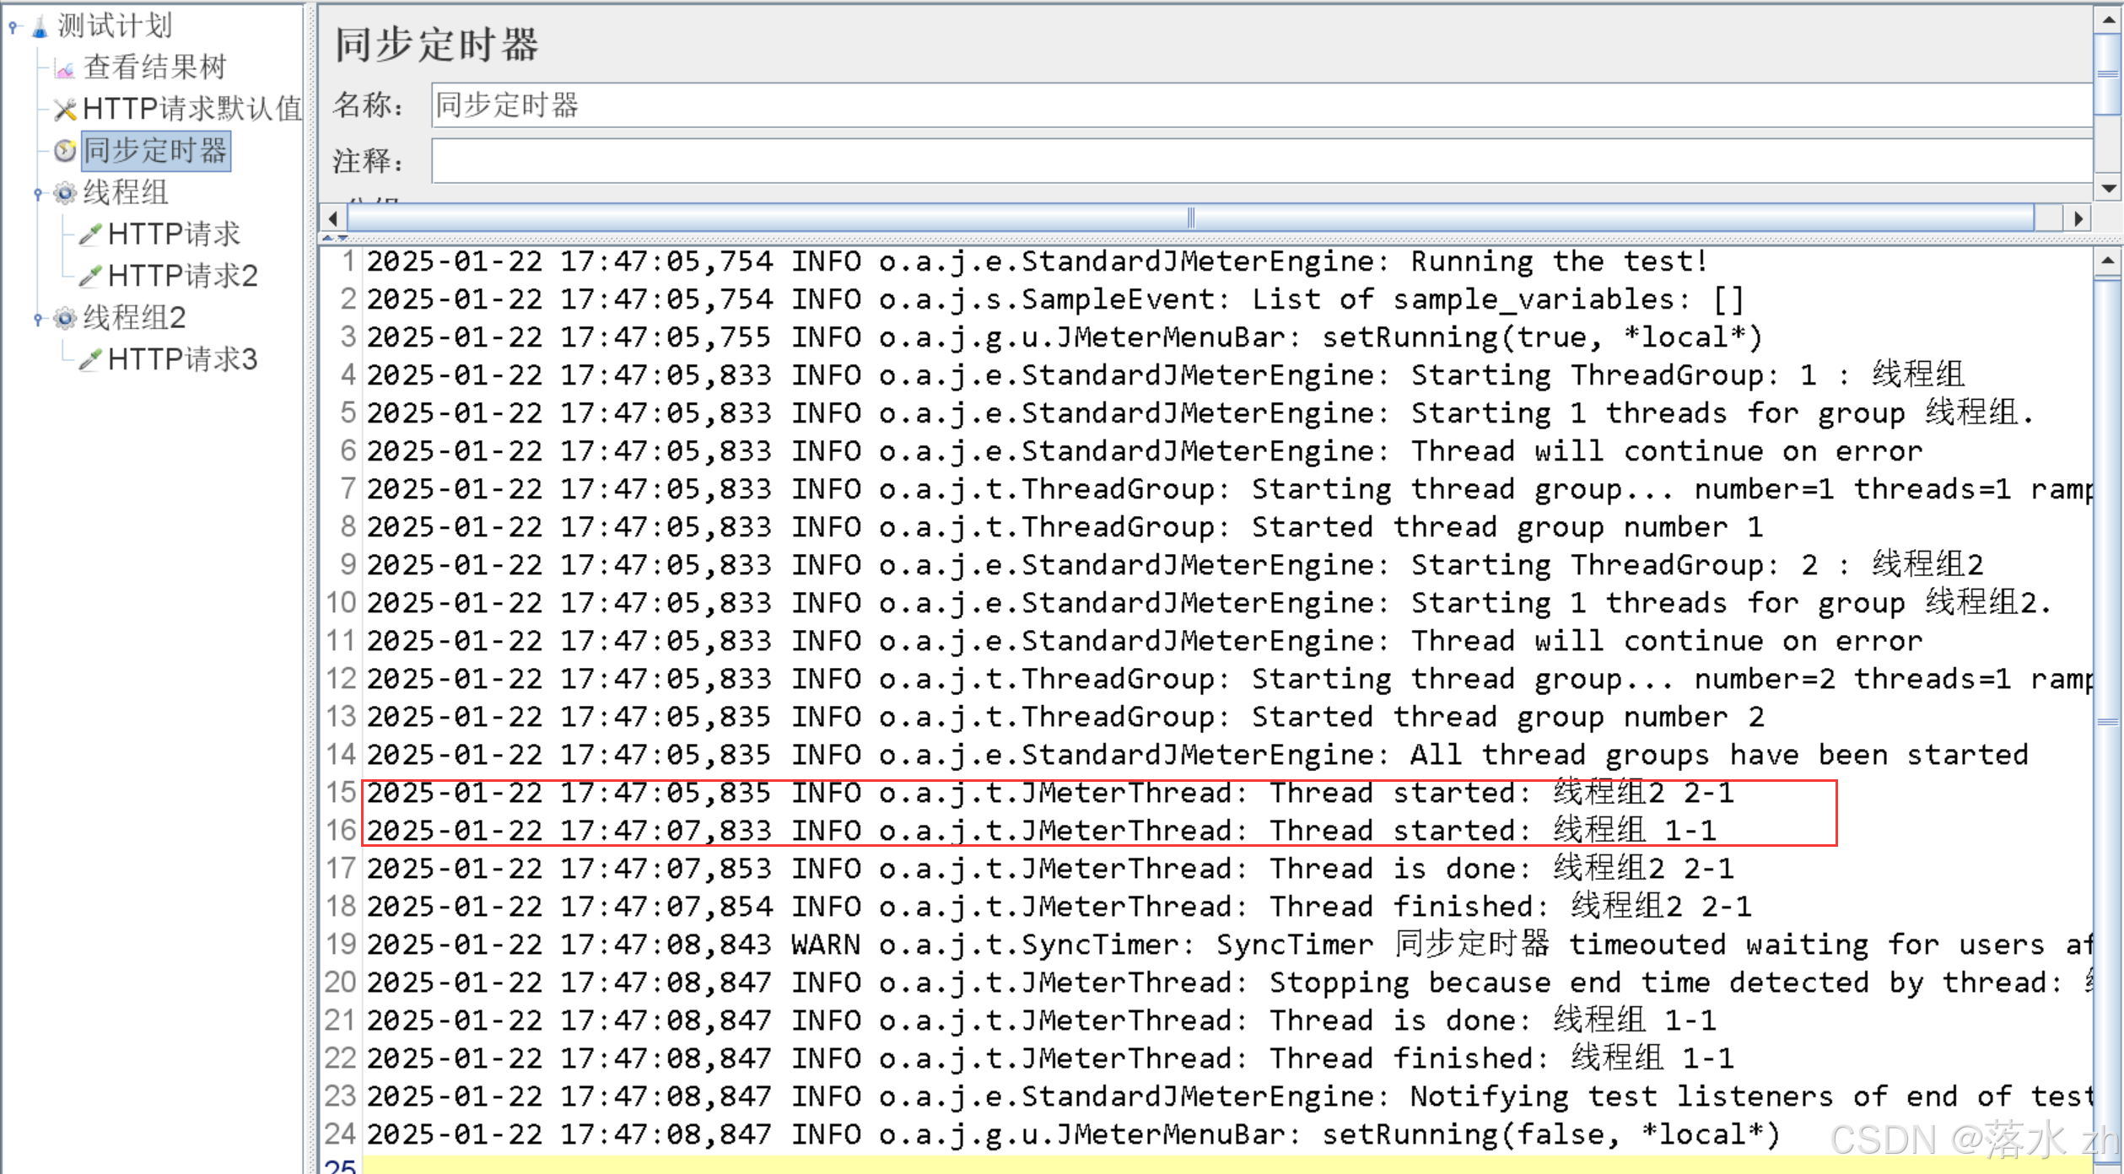Click log line 3 'setRunning(true, *local*)'
This screenshot has height=1174, width=2124.
tap(1065, 337)
